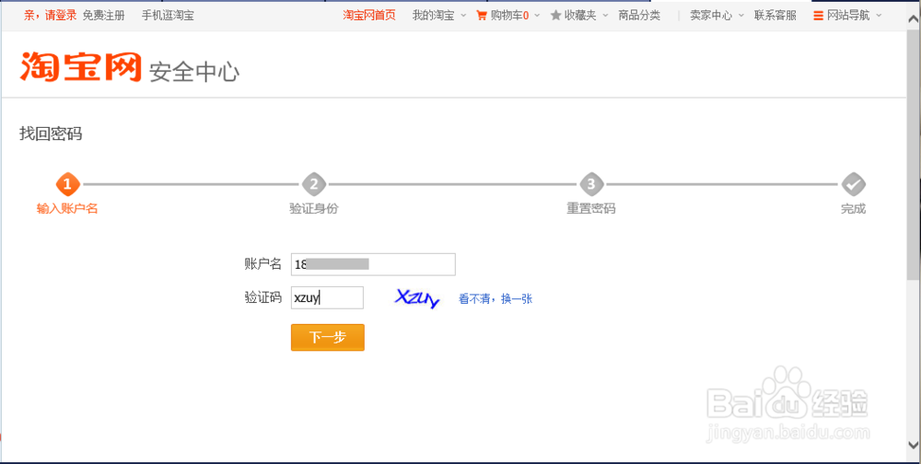
Task: Expand the 卖家中心 dropdown arrow
Action: (x=740, y=16)
